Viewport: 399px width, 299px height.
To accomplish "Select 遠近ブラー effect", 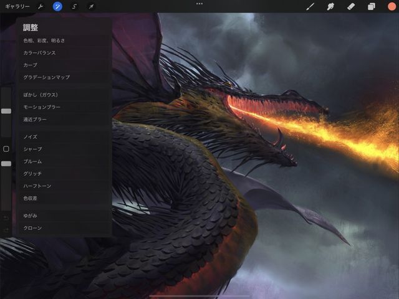I will click(65, 119).
